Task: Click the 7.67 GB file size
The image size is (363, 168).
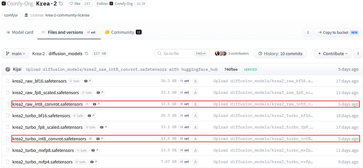Action: 168,162
